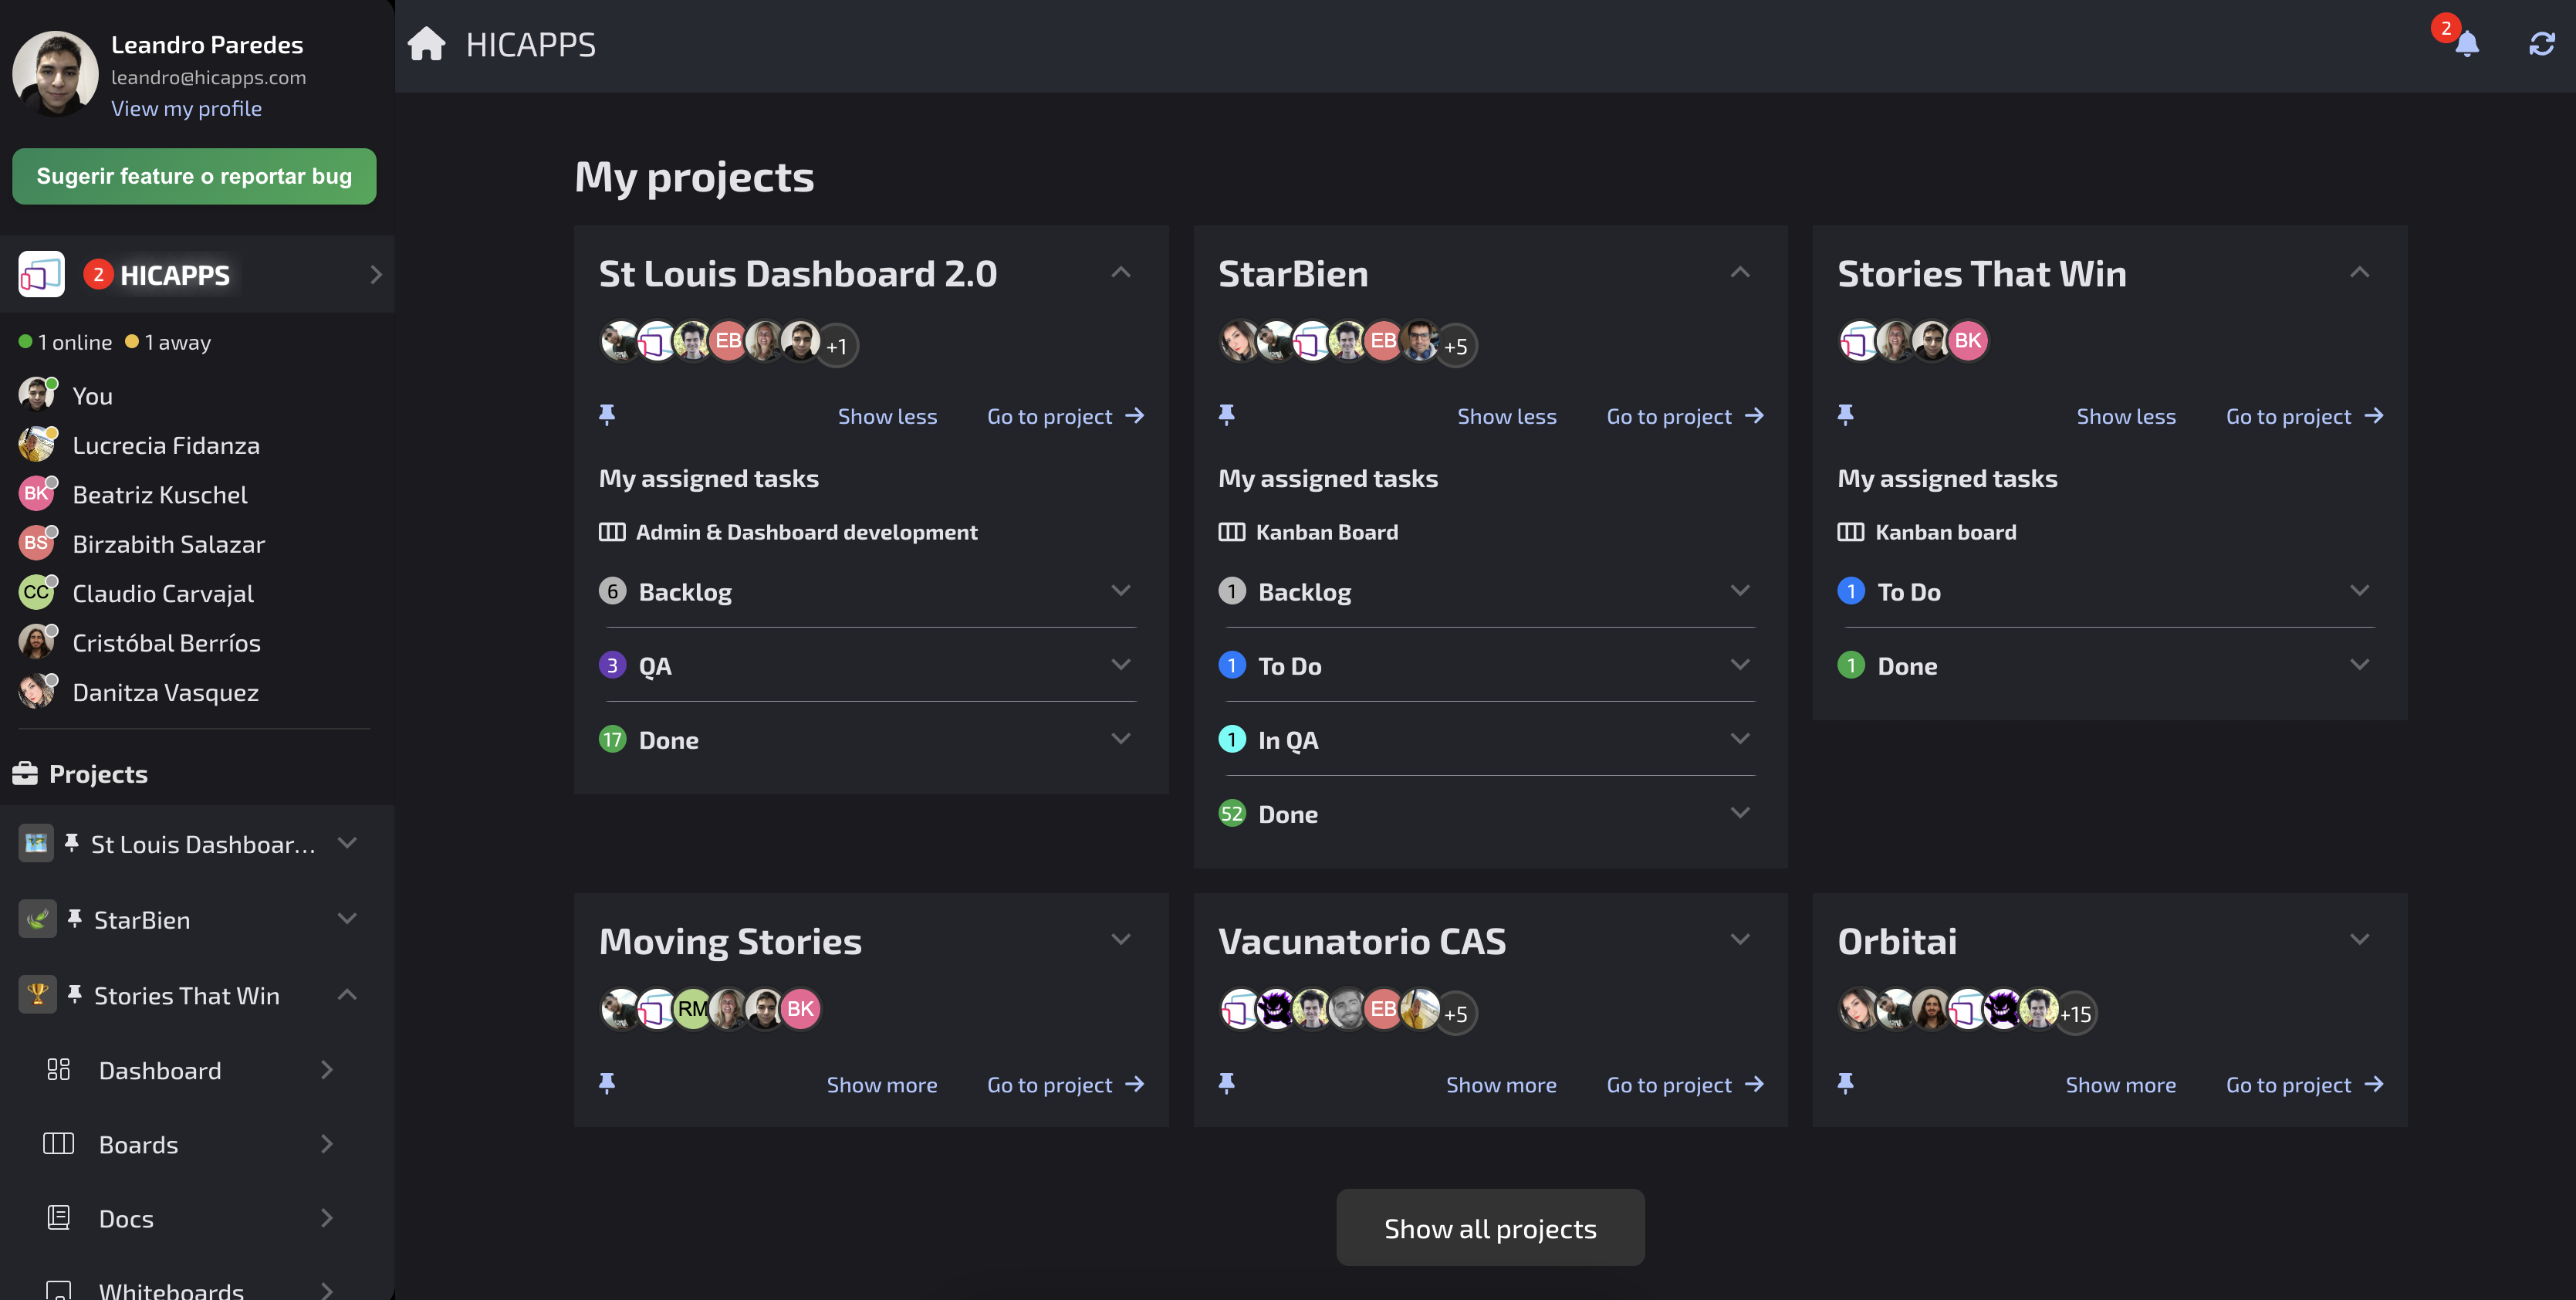Click the BK avatar on Stories That Win card
The height and width of the screenshot is (1300, 2576).
(x=1968, y=341)
